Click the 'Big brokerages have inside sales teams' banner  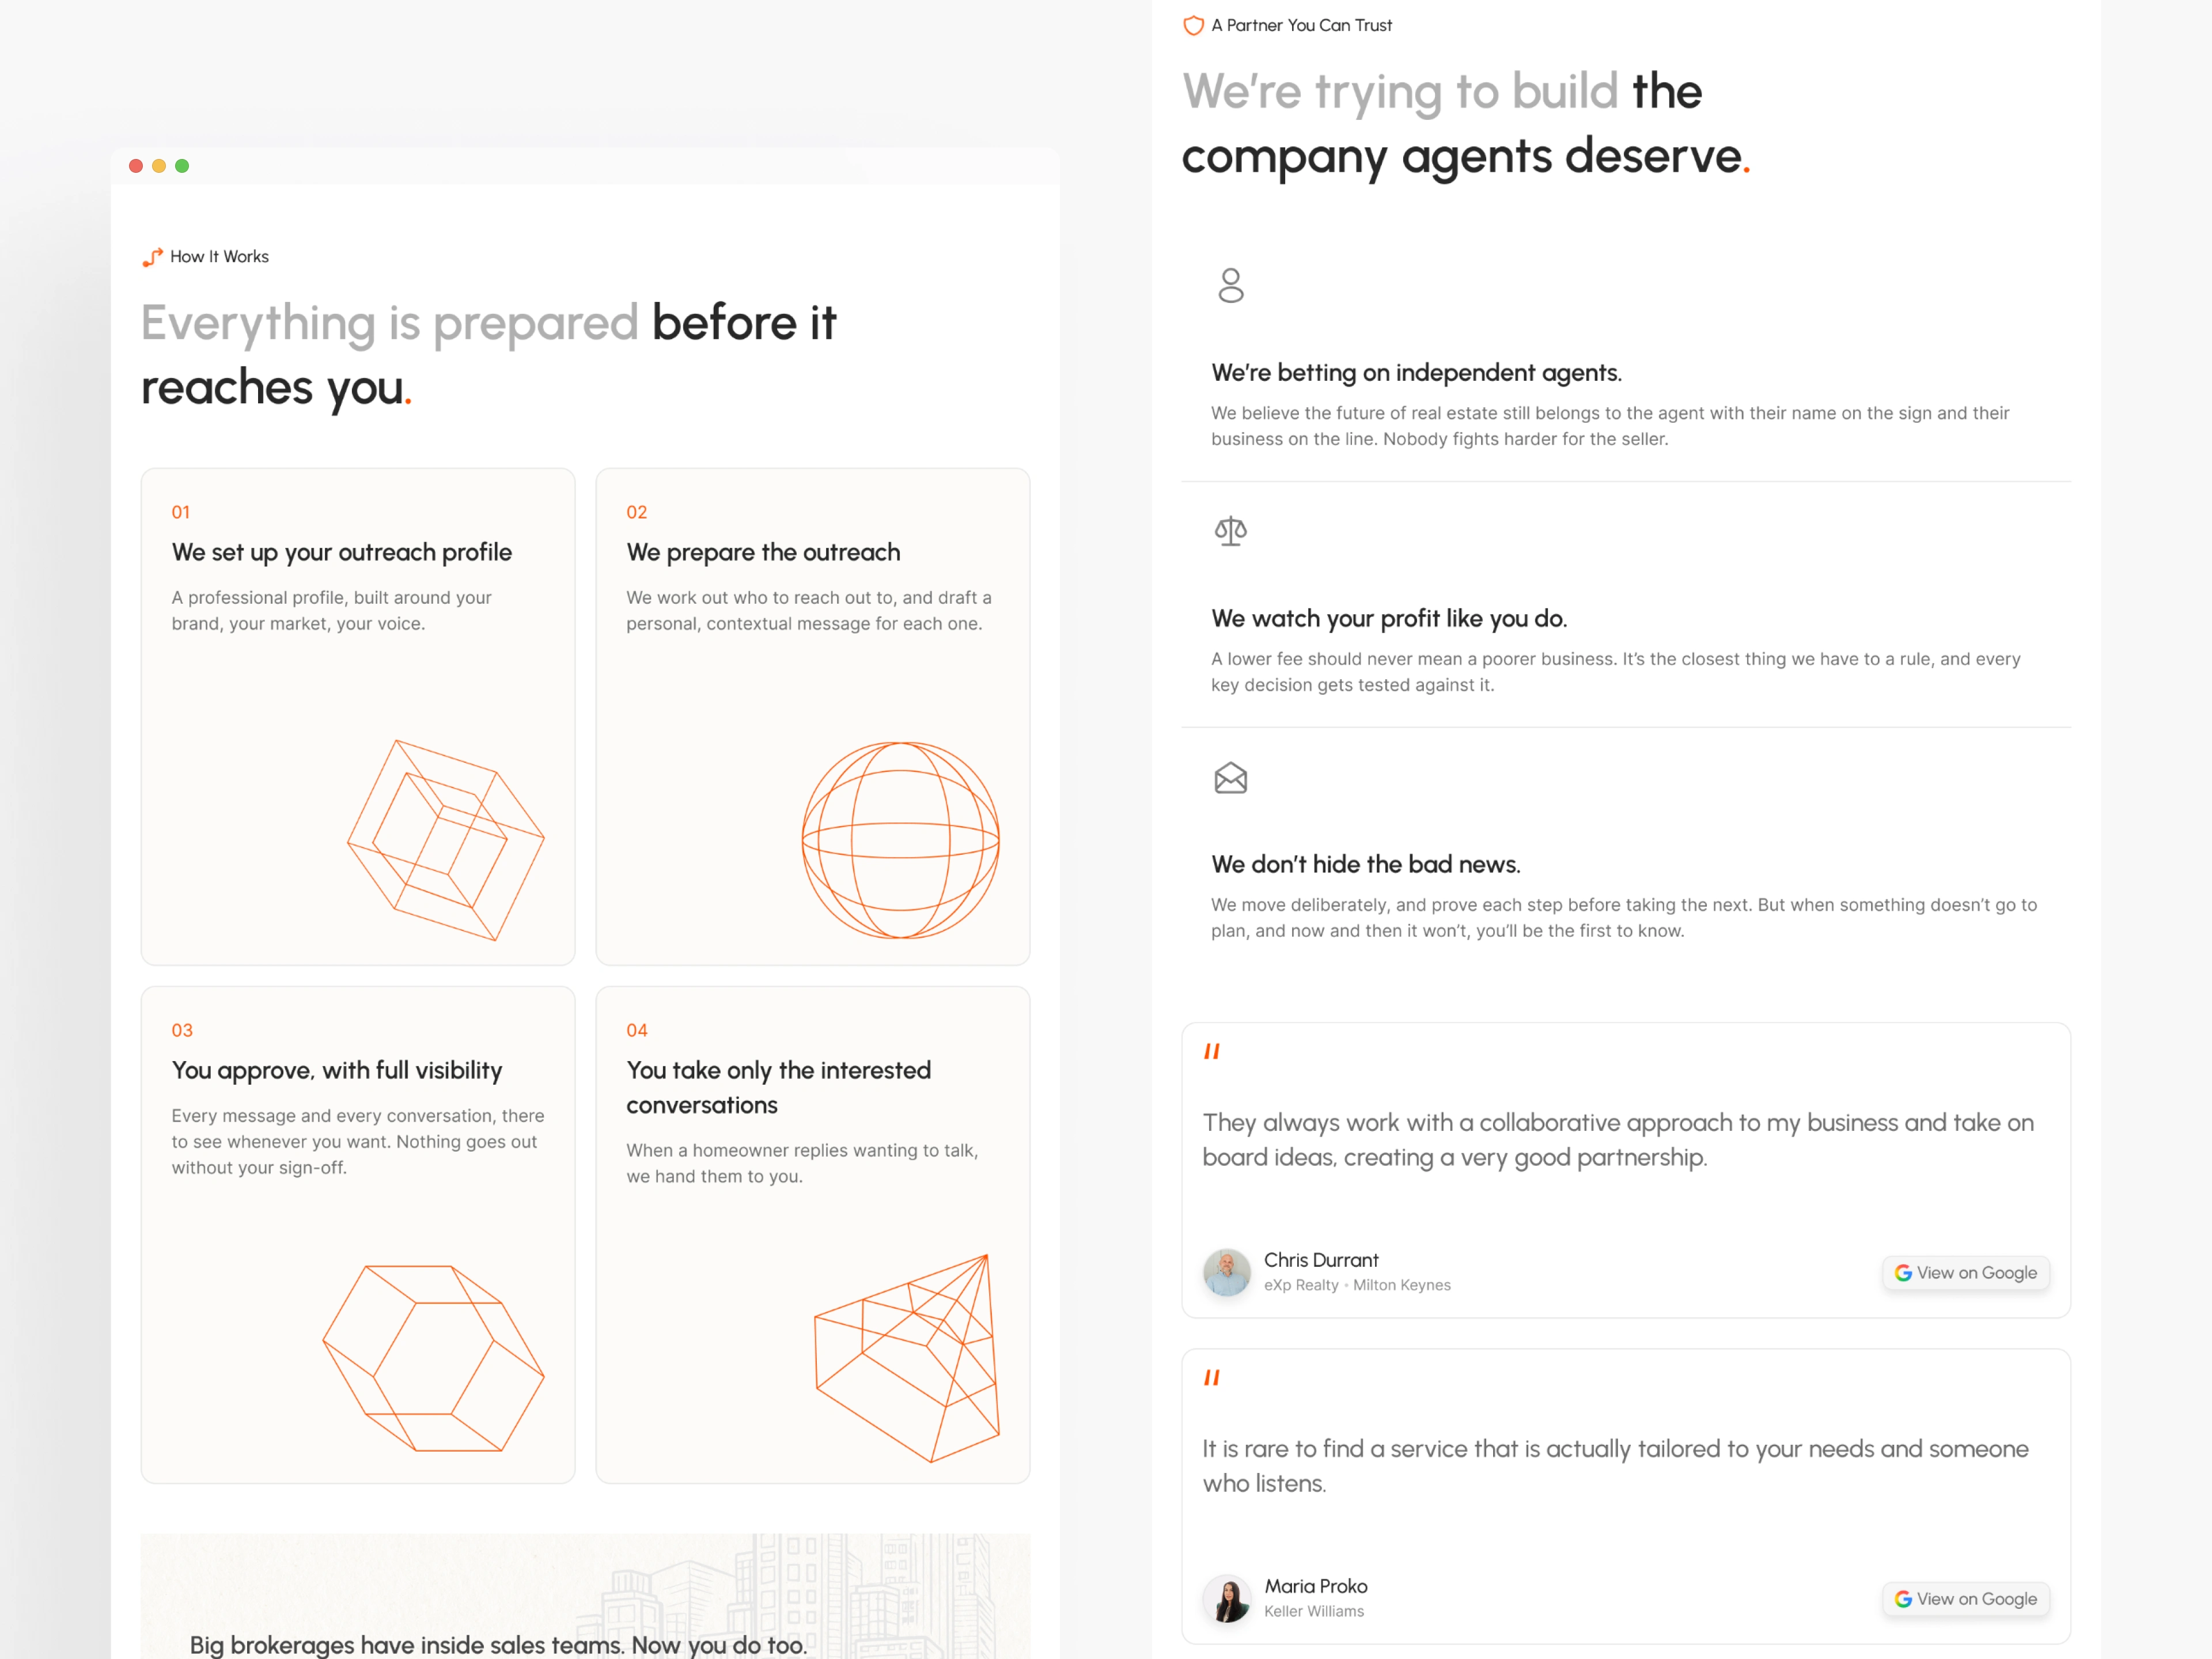click(x=585, y=1596)
